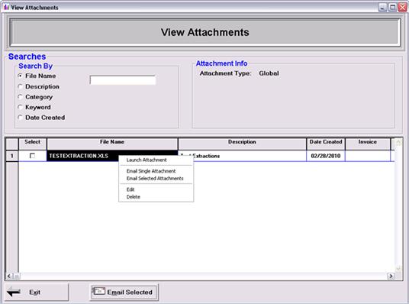
Task: Close the View Attachments window
Action: (402, 8)
